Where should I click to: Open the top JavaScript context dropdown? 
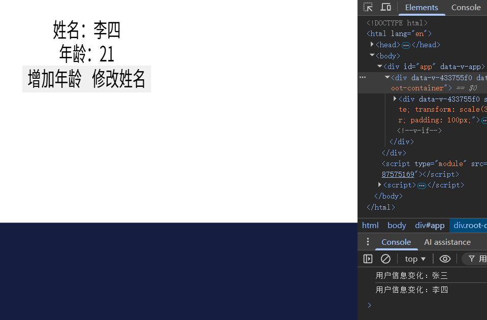(415, 259)
